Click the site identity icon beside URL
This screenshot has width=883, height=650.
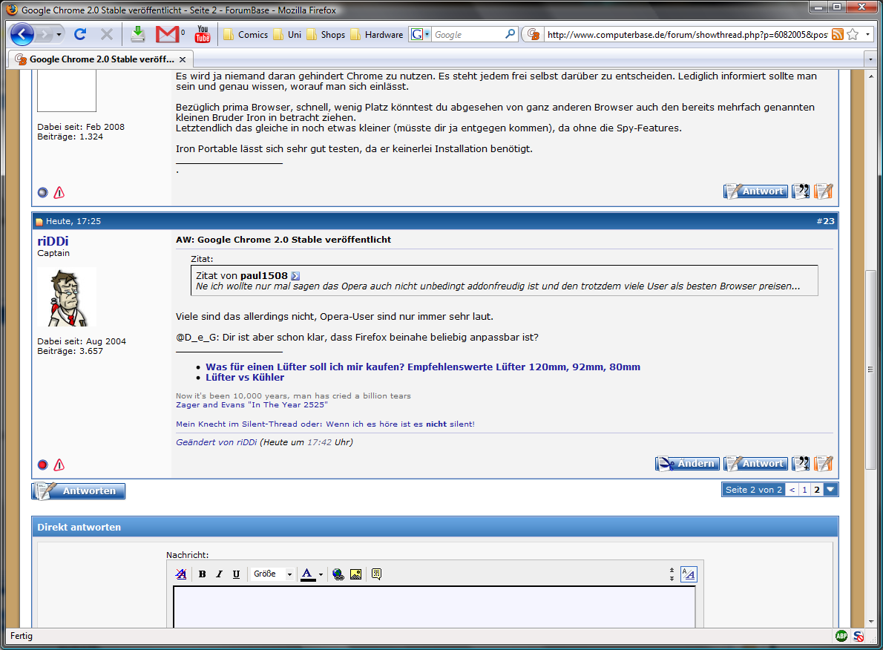coord(534,34)
